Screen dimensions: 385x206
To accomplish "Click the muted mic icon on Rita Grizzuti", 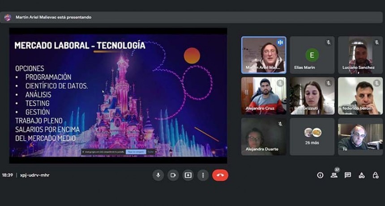I will 328,83.
